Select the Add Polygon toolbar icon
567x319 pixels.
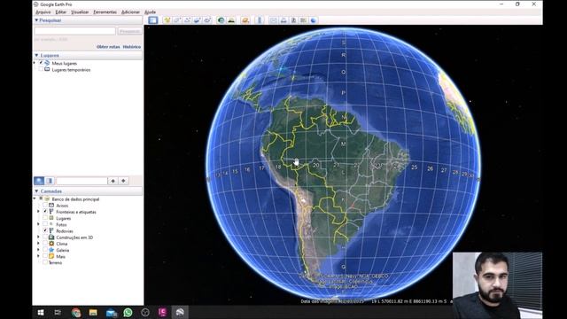click(177, 20)
